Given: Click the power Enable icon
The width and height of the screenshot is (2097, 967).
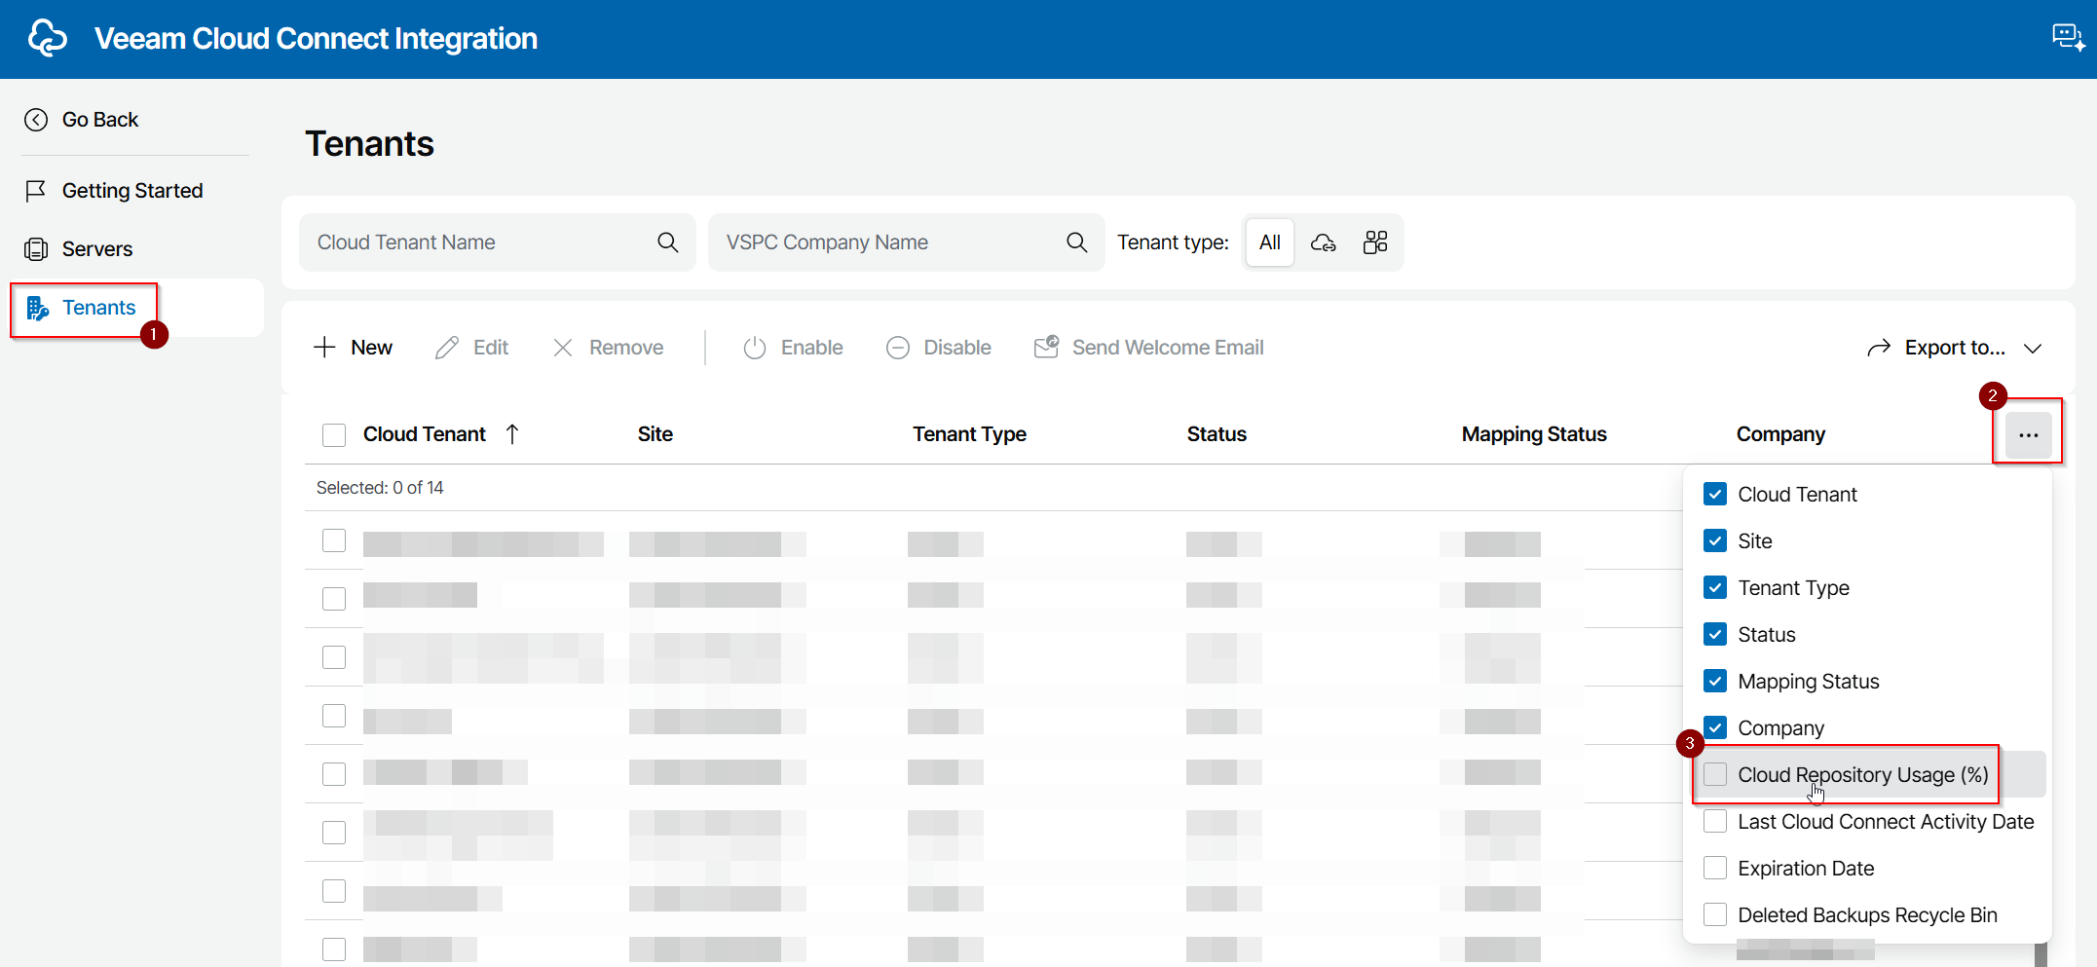Looking at the screenshot, I should point(755,348).
